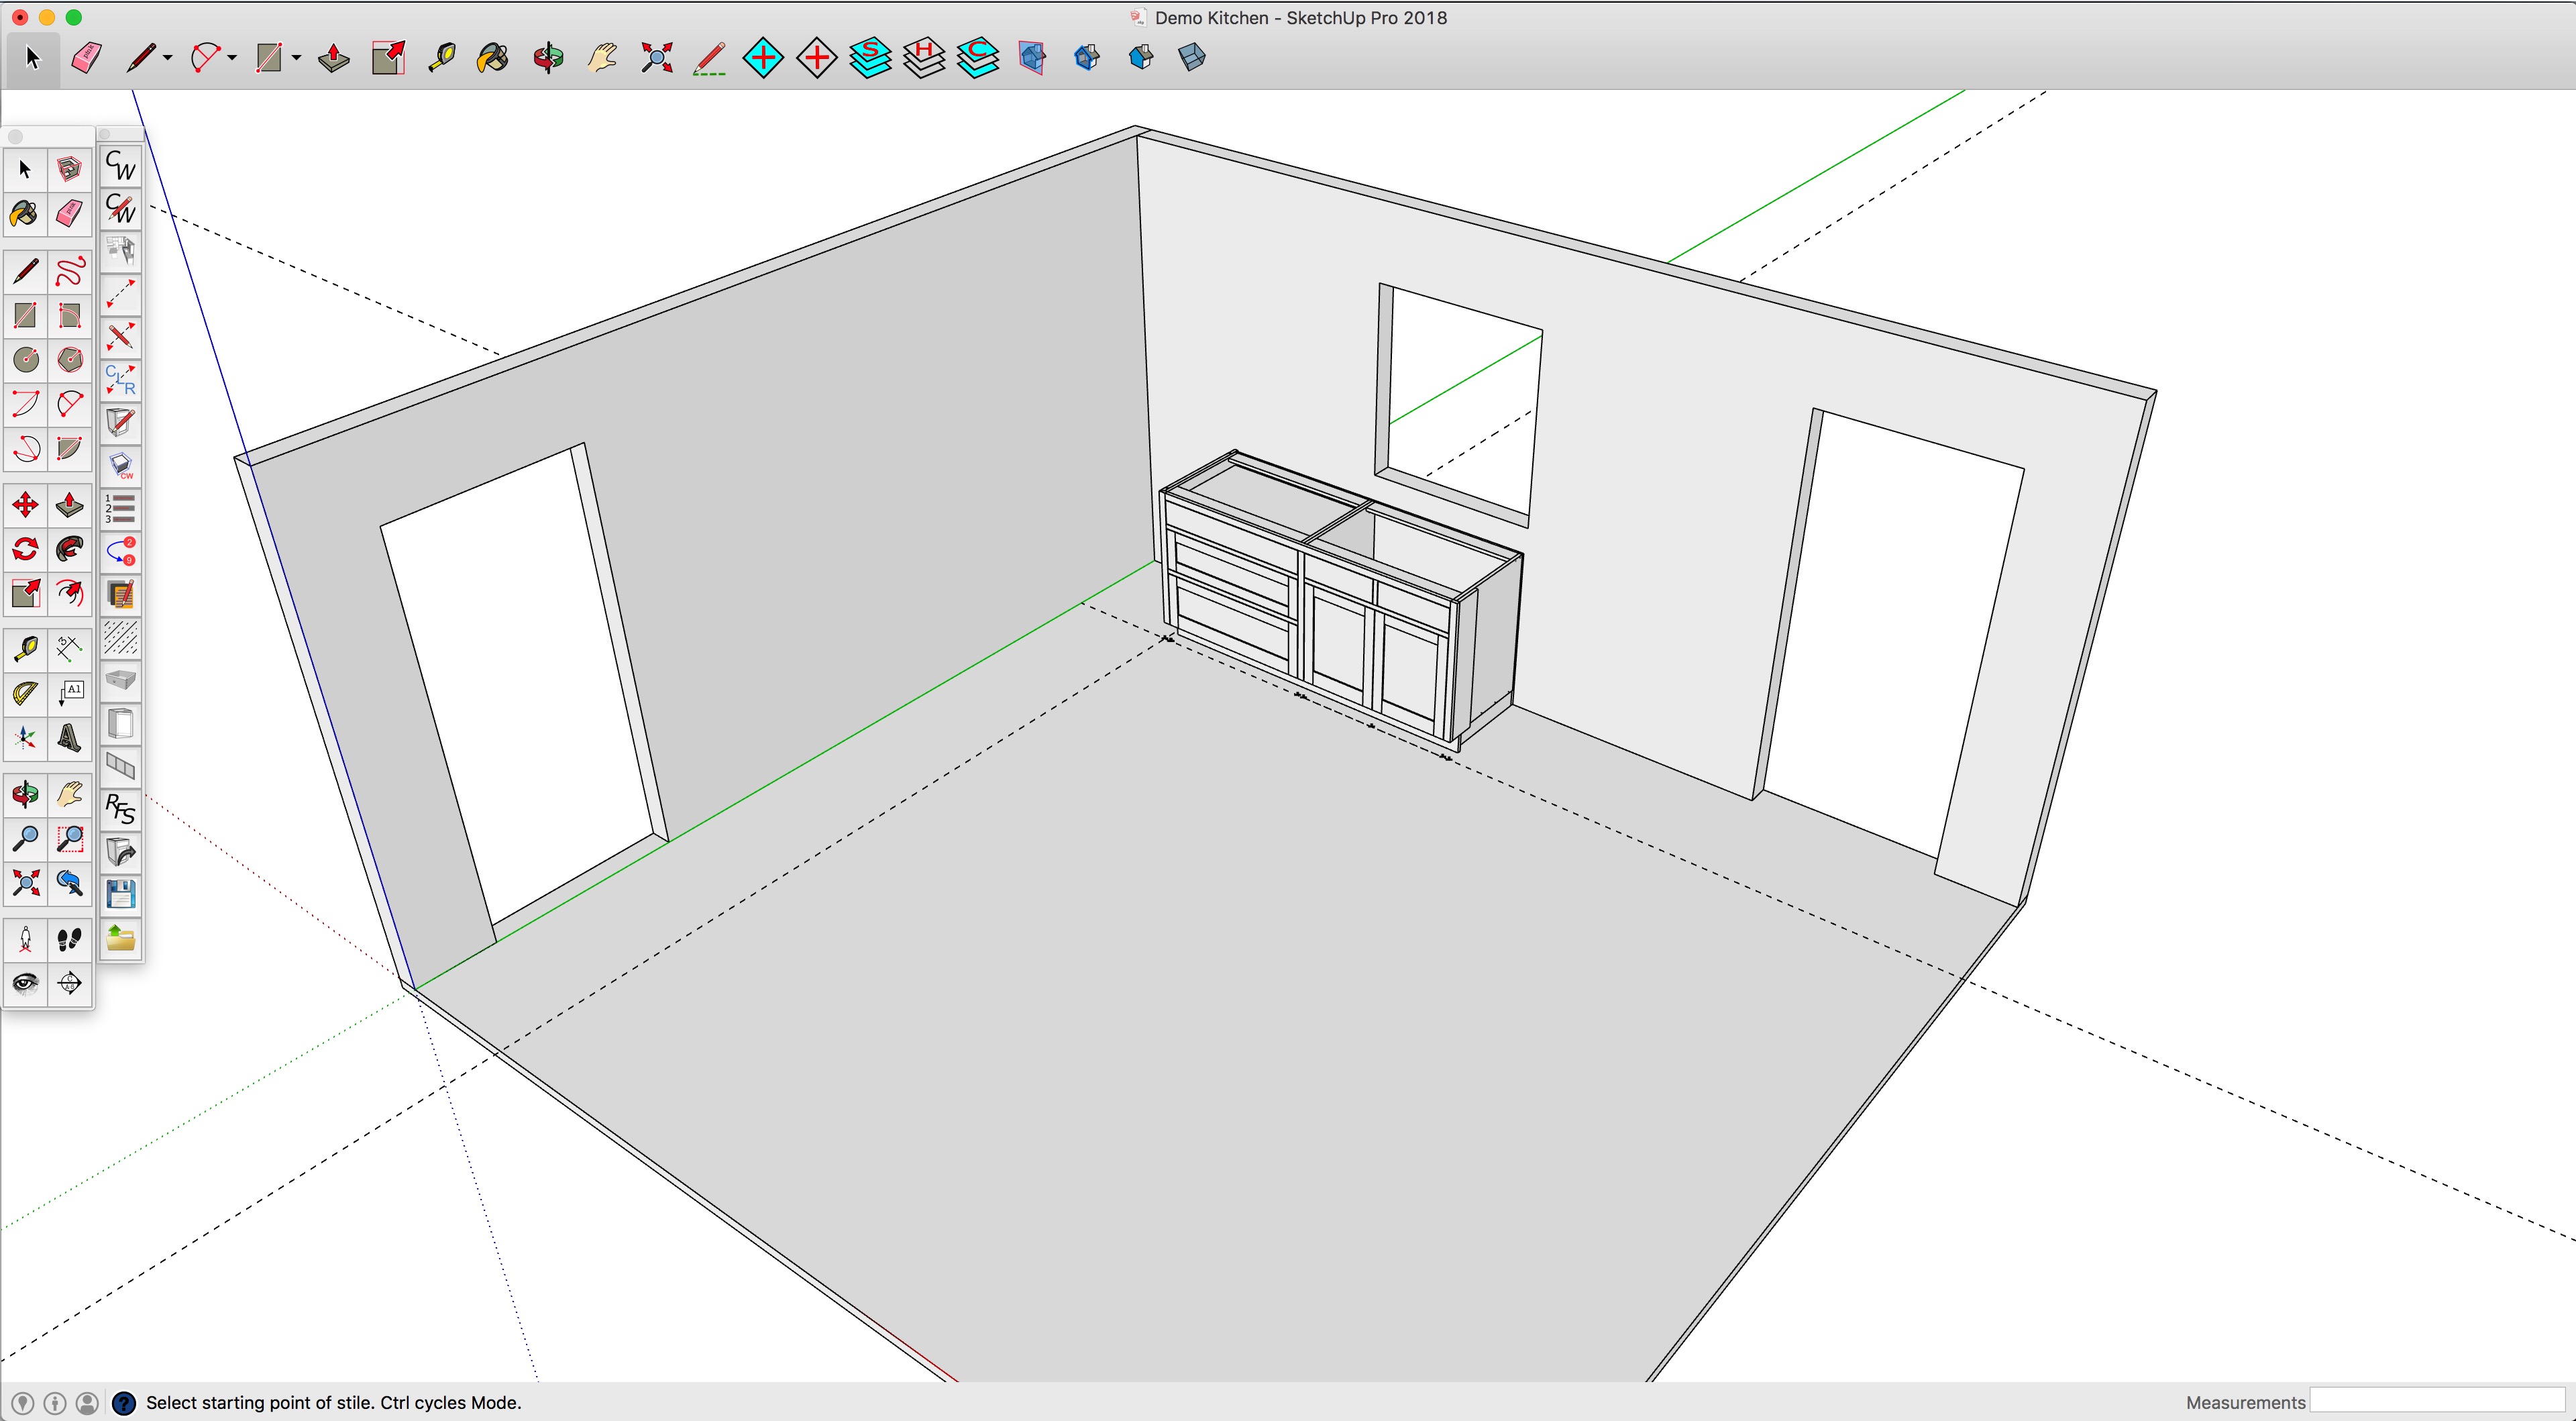Choose the Protractor tool
This screenshot has height=1421, width=2576.
tap(25, 693)
